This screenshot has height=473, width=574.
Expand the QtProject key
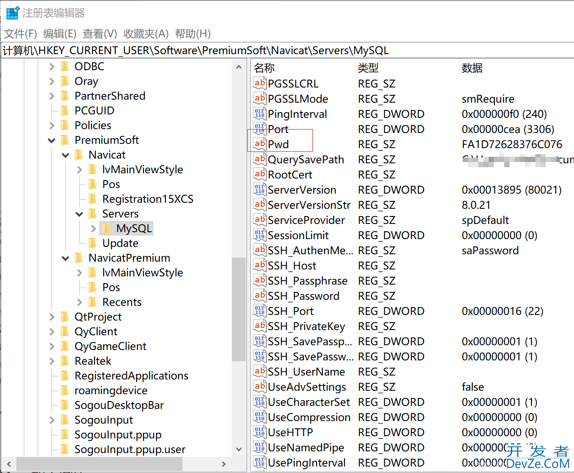[52, 317]
